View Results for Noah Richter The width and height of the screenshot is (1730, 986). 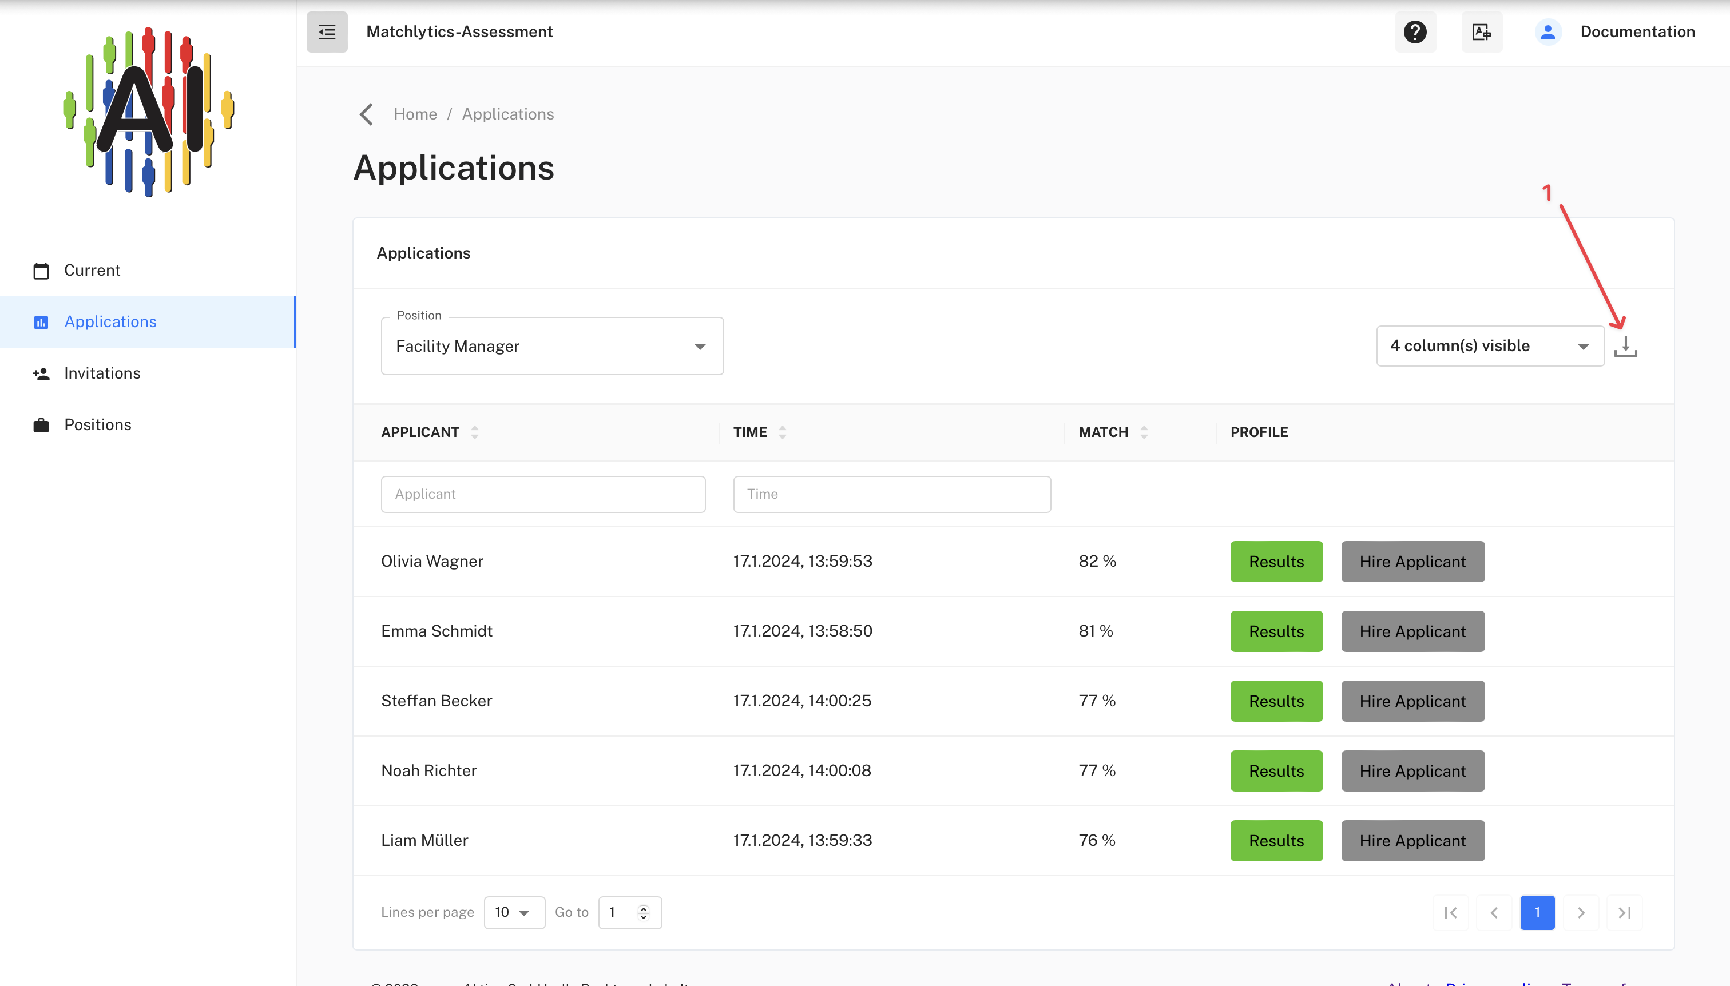click(x=1276, y=770)
